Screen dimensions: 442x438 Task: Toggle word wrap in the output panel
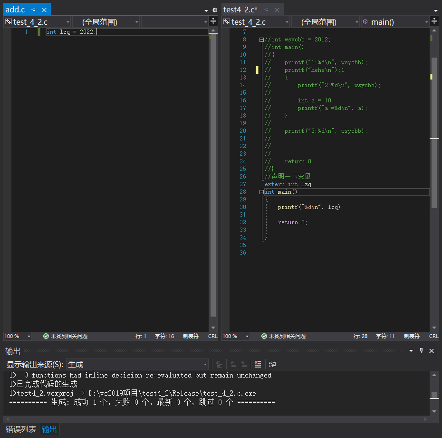[x=272, y=364]
